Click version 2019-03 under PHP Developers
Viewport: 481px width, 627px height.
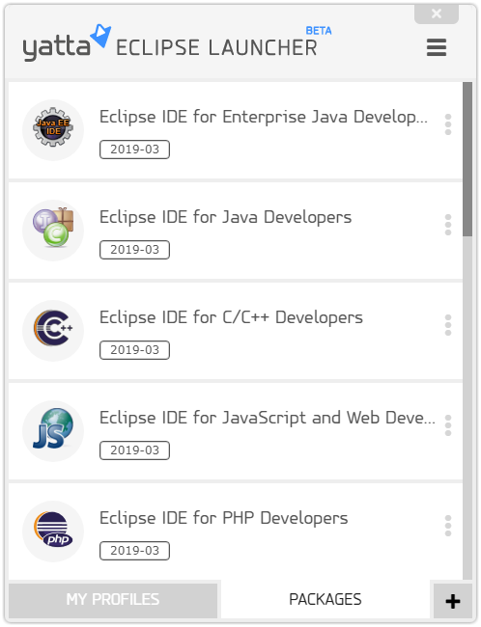coord(134,551)
